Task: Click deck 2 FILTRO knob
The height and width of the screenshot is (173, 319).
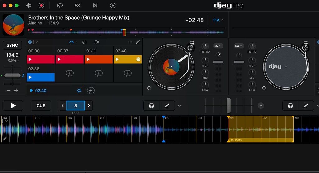Action: [252, 46]
